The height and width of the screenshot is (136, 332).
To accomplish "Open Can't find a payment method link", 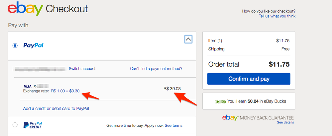I will point(156,69).
